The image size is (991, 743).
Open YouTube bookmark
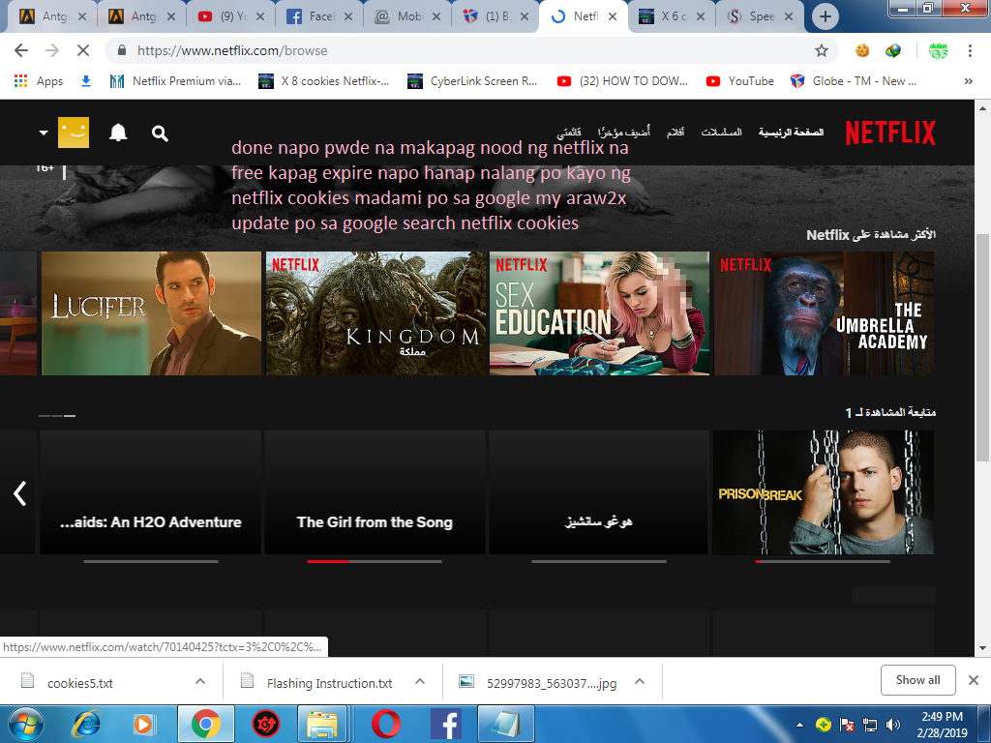(740, 81)
